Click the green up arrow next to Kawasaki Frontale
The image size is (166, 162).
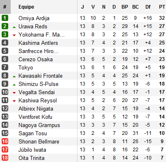[14, 76]
